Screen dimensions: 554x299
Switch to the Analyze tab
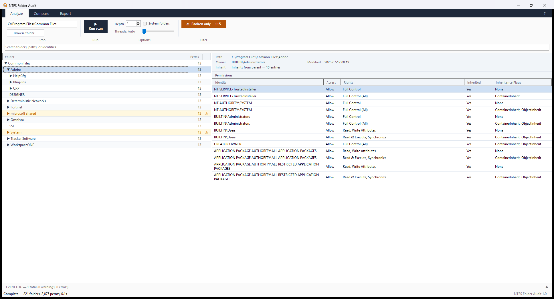coord(17,13)
